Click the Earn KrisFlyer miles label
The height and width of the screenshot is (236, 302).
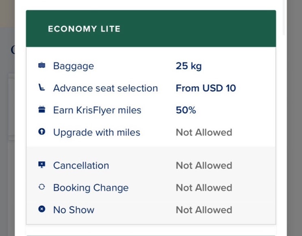tap(97, 110)
